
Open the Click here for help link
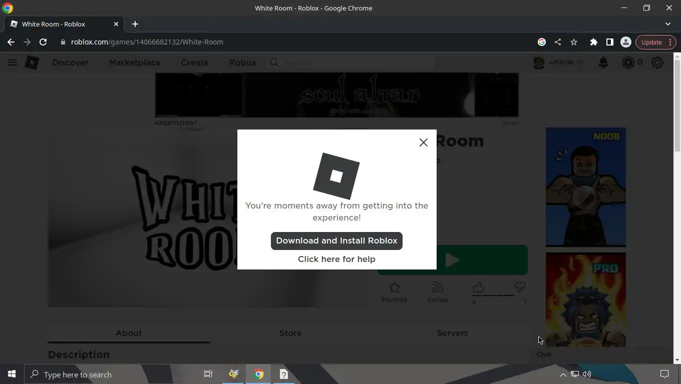336,259
